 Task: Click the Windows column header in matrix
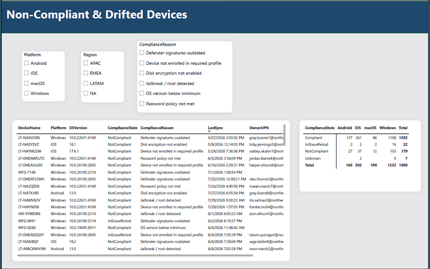pos(388,128)
